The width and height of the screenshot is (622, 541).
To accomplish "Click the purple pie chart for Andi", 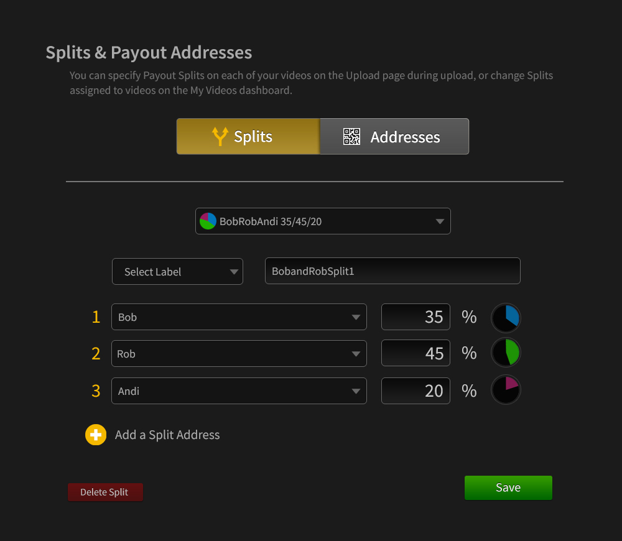I will [506, 391].
